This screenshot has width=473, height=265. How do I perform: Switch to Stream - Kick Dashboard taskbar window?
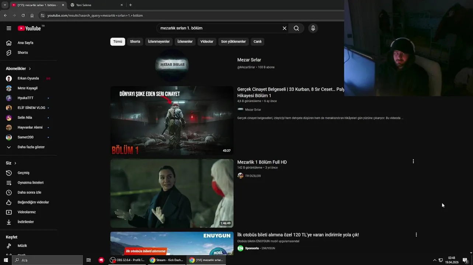[x=166, y=260]
